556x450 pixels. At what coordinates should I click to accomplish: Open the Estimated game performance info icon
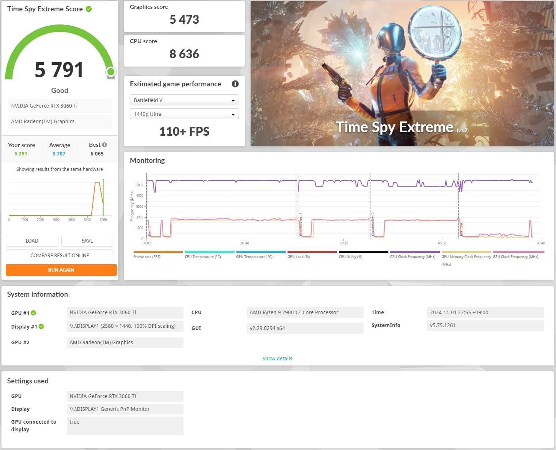point(235,84)
